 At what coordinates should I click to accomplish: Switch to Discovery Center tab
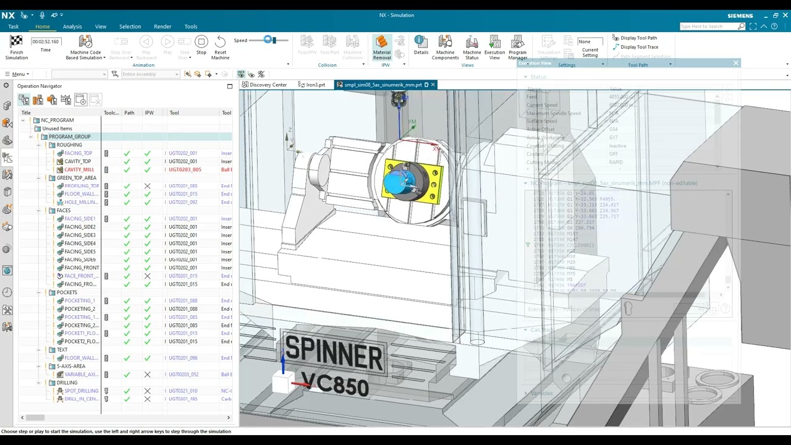pyautogui.click(x=264, y=85)
